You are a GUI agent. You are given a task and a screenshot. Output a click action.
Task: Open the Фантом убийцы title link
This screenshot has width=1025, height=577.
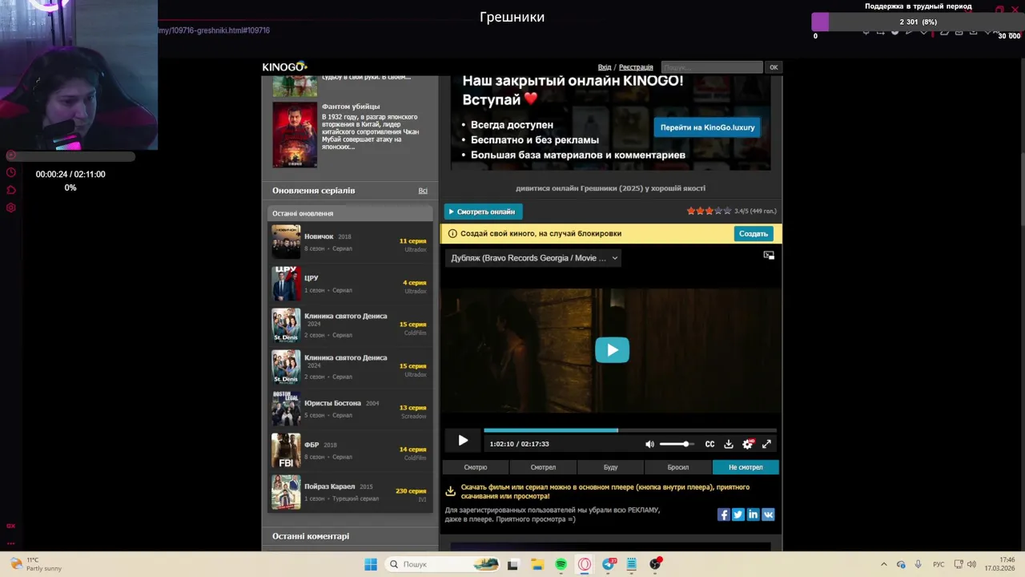click(x=351, y=107)
